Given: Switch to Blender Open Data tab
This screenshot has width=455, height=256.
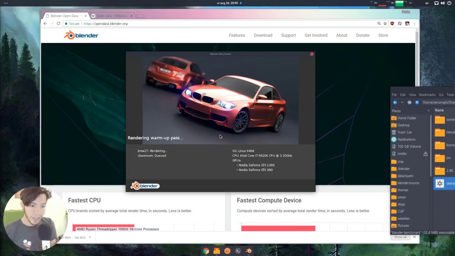Looking at the screenshot, I should [66, 16].
